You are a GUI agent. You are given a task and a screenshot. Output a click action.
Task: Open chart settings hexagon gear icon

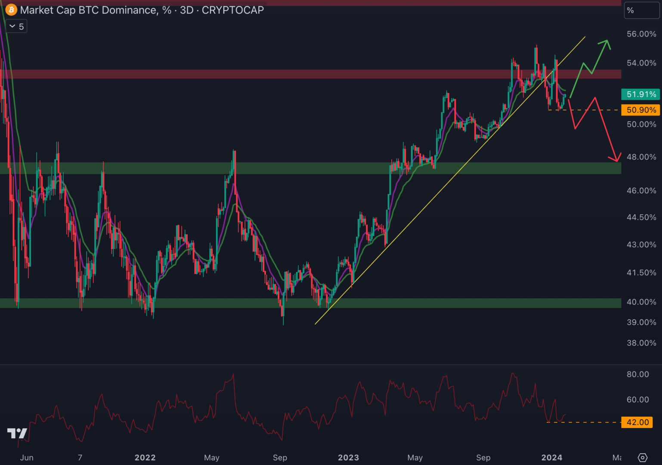[x=642, y=457]
